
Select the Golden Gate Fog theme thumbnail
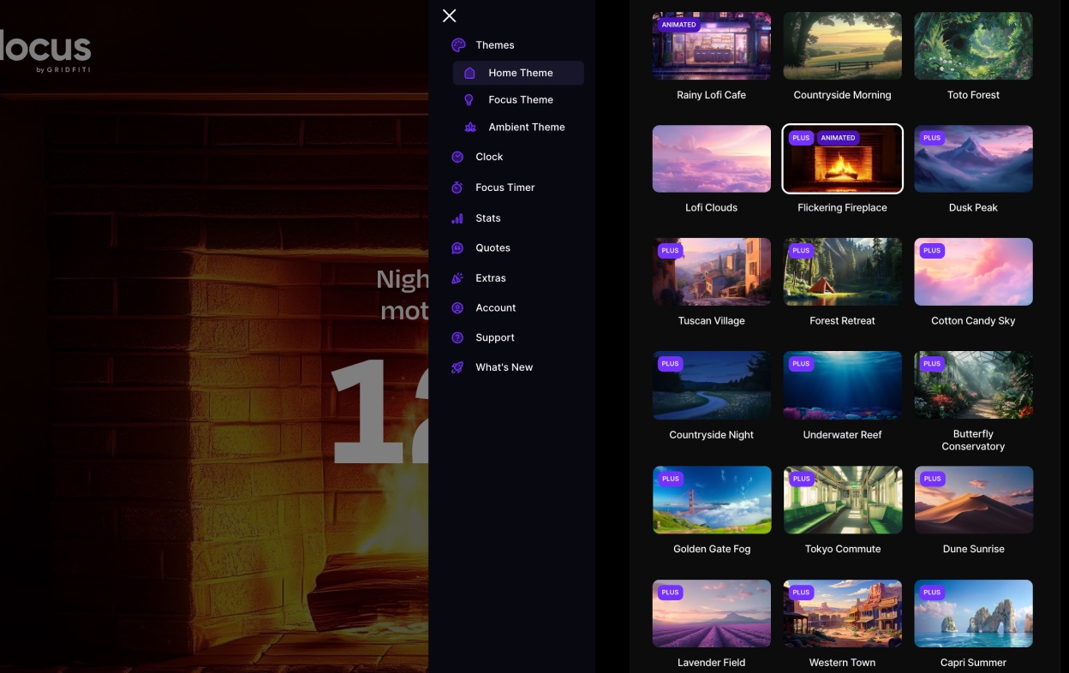[x=712, y=500]
